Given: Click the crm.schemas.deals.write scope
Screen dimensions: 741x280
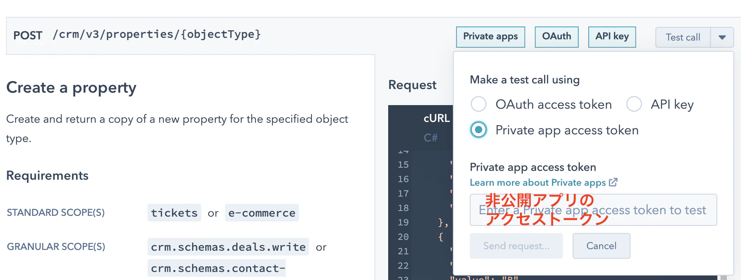Looking at the screenshot, I should point(228,247).
